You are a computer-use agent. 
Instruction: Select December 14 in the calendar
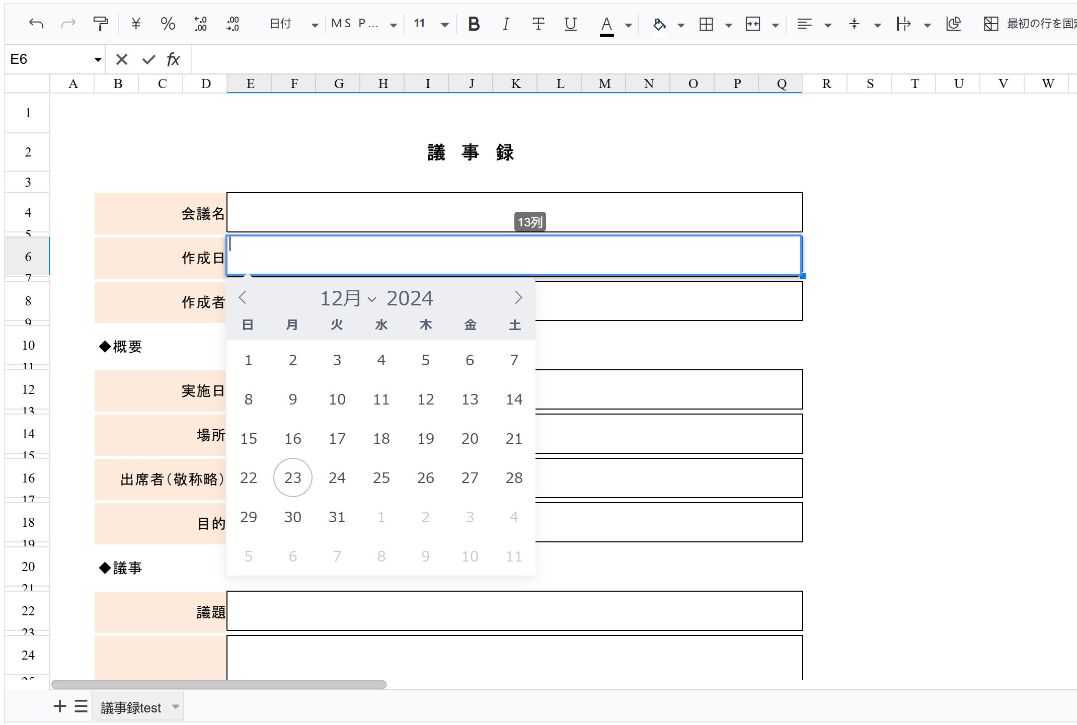(x=514, y=399)
